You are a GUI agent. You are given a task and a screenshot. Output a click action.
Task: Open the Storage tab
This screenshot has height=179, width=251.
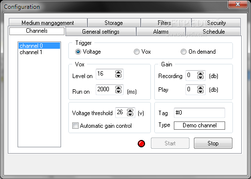(114, 23)
